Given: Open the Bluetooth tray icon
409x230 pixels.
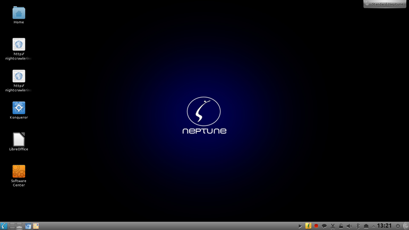Looking at the screenshot, I should (x=358, y=226).
